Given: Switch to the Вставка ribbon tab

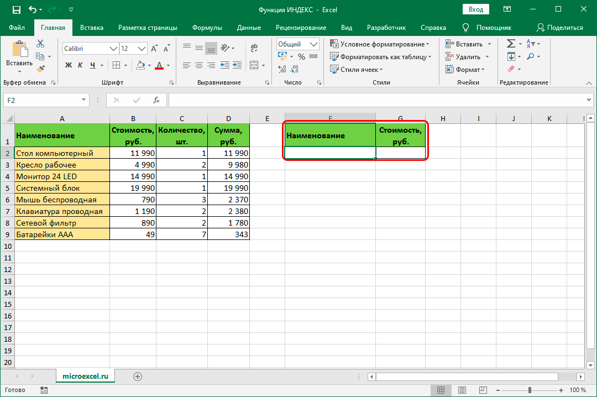Looking at the screenshot, I should (92, 28).
